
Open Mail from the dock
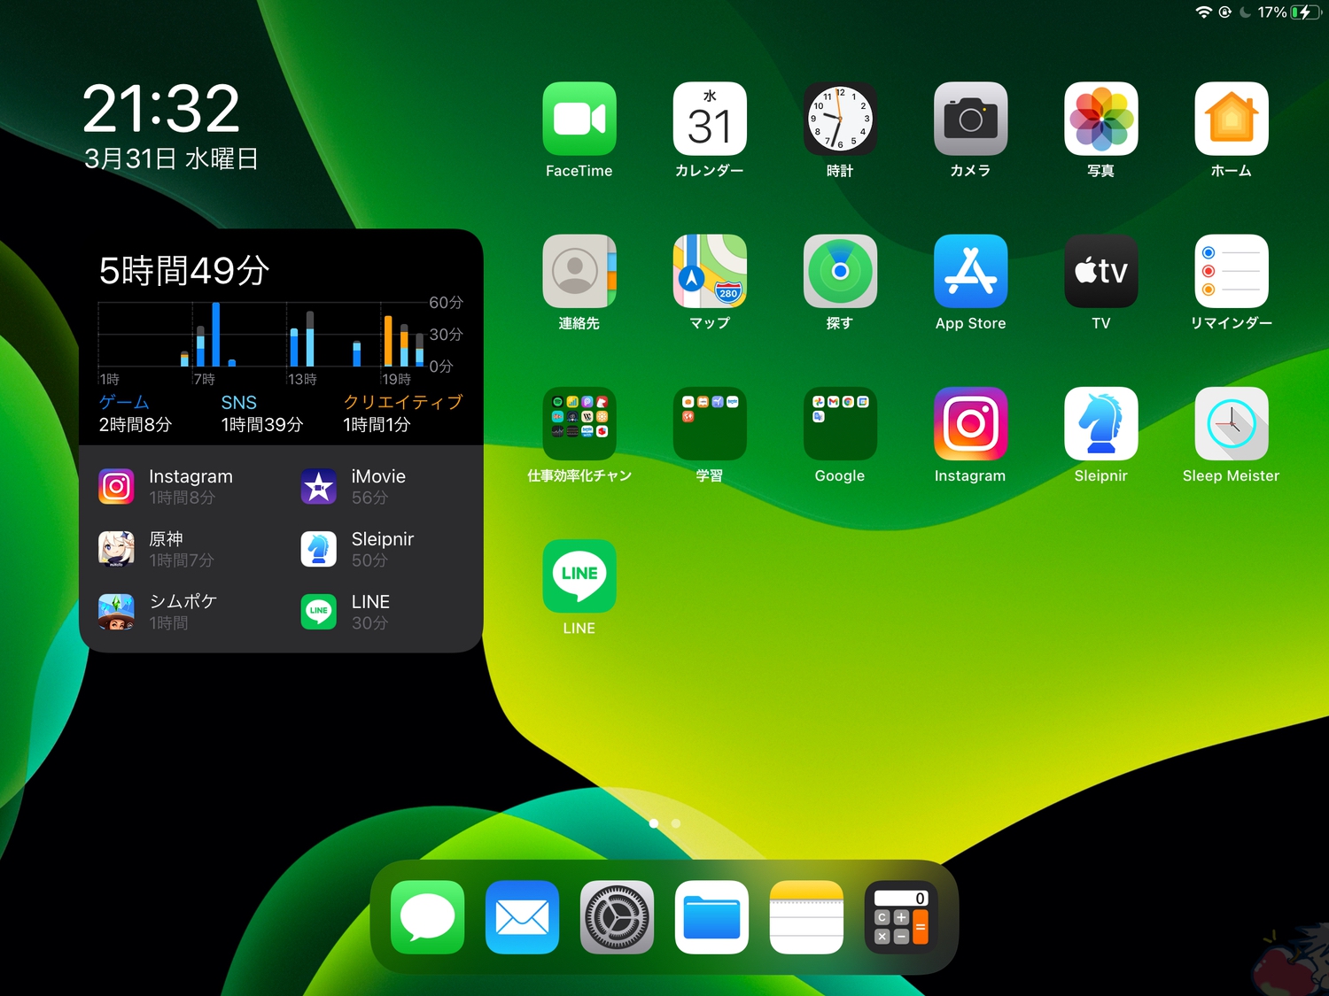click(x=523, y=917)
